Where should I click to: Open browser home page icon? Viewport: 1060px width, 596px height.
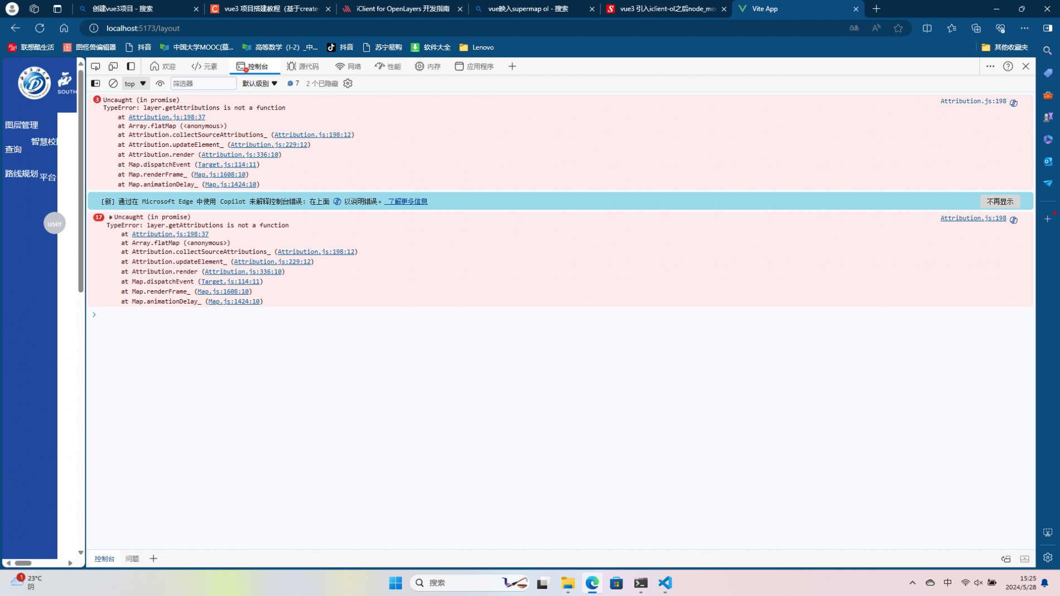pyautogui.click(x=64, y=28)
